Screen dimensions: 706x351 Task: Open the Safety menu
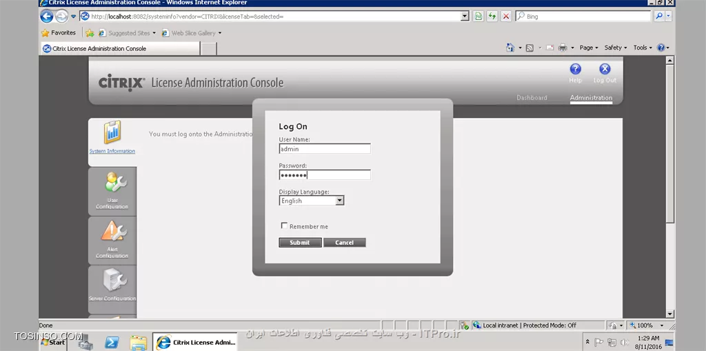[x=616, y=48]
